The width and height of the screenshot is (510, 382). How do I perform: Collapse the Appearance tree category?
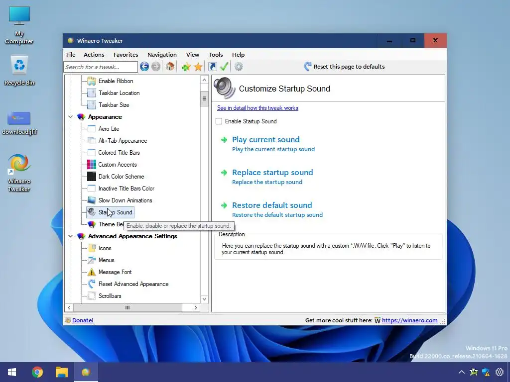coord(70,116)
